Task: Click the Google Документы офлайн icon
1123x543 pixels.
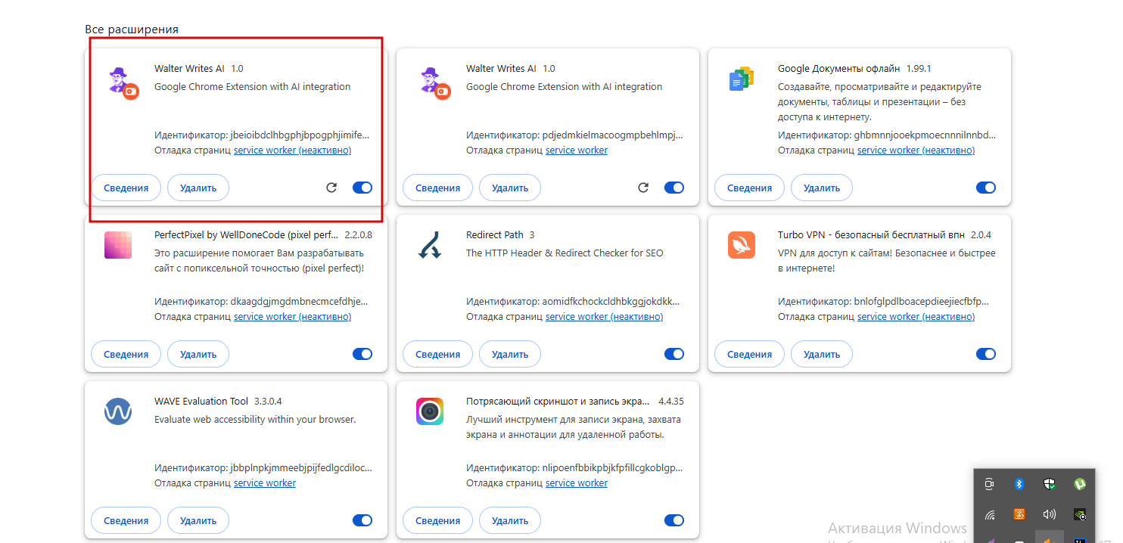Action: click(742, 79)
